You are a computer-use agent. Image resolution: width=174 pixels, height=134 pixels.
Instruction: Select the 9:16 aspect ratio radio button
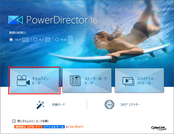point(57,40)
